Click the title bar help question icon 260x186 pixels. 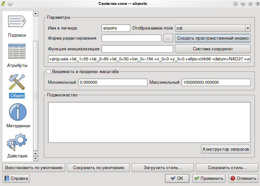[235, 4]
